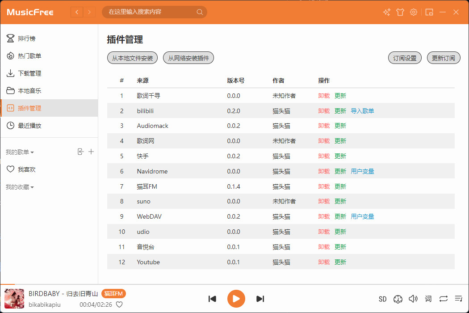Like the current song with heart icon

pyautogui.click(x=119, y=305)
